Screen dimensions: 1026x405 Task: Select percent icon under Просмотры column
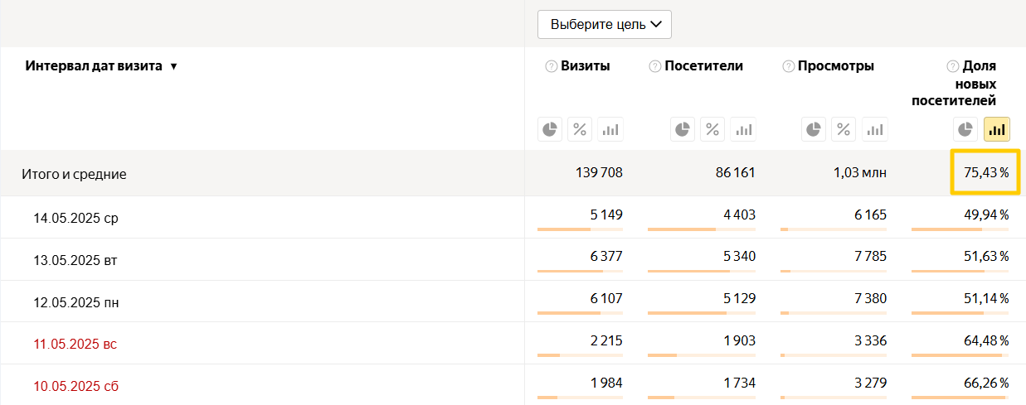pyautogui.click(x=844, y=129)
